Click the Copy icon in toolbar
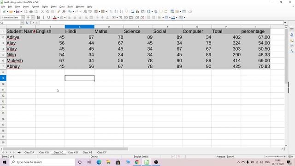 pos(47,12)
